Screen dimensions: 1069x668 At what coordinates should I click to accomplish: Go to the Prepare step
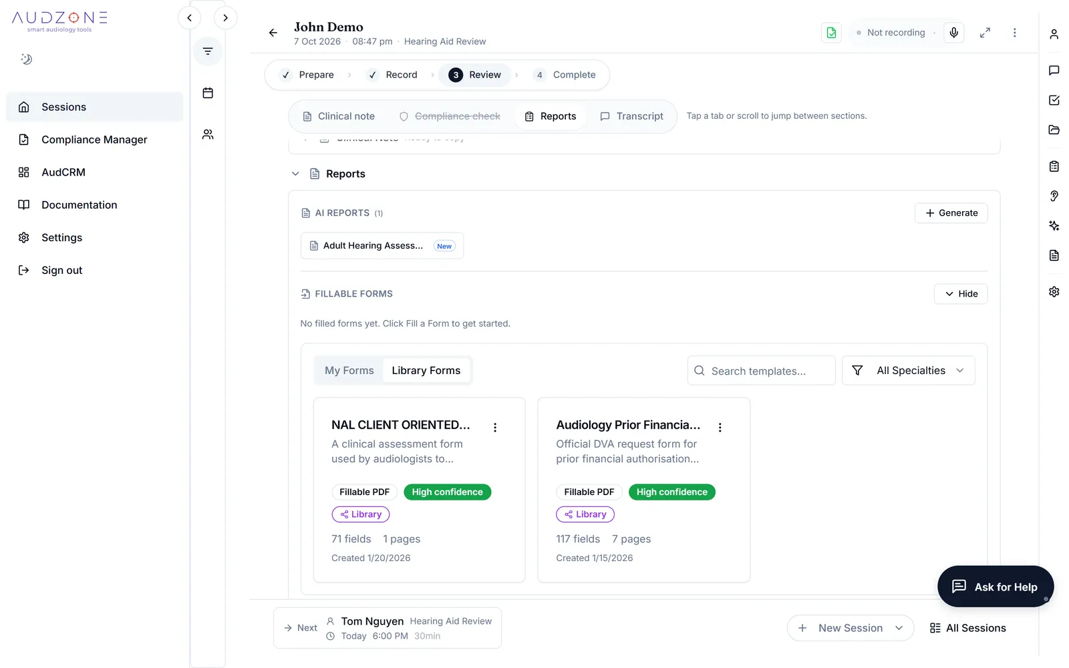tap(308, 75)
